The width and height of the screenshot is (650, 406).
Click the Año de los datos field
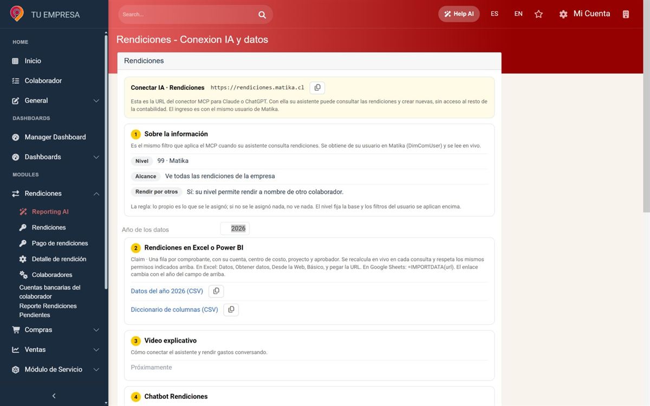point(235,228)
